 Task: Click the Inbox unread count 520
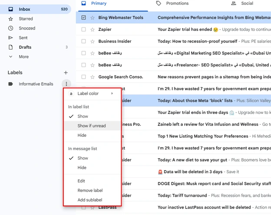pyautogui.click(x=64, y=9)
